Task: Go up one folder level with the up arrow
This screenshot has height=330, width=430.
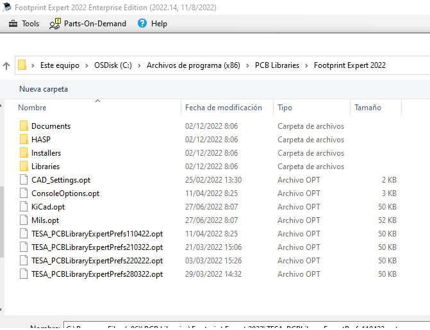Action: point(6,65)
